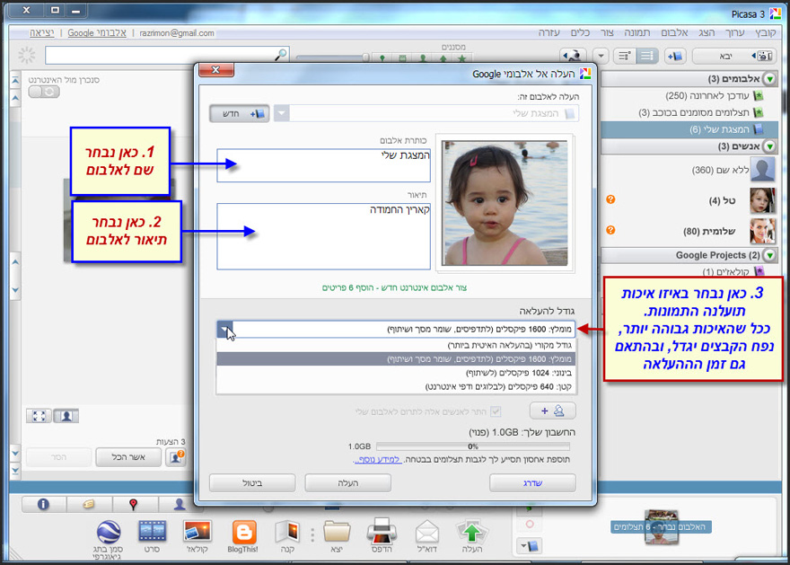
Task: Open the תמונה (Picture) menu
Action: (x=637, y=32)
